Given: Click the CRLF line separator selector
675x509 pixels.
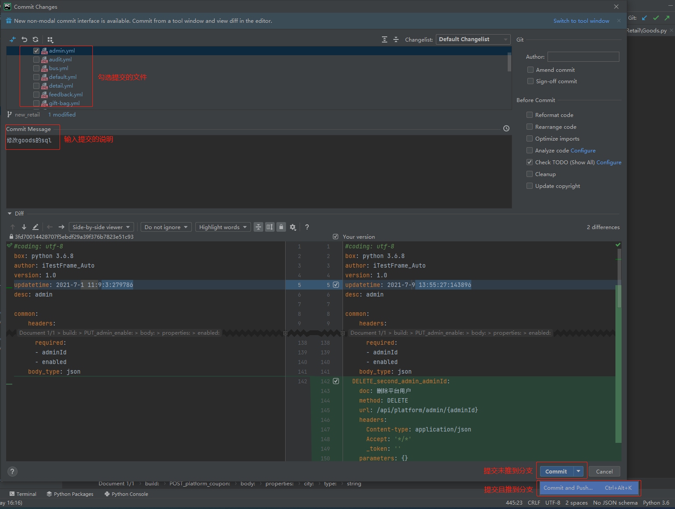Looking at the screenshot, I should 534,502.
